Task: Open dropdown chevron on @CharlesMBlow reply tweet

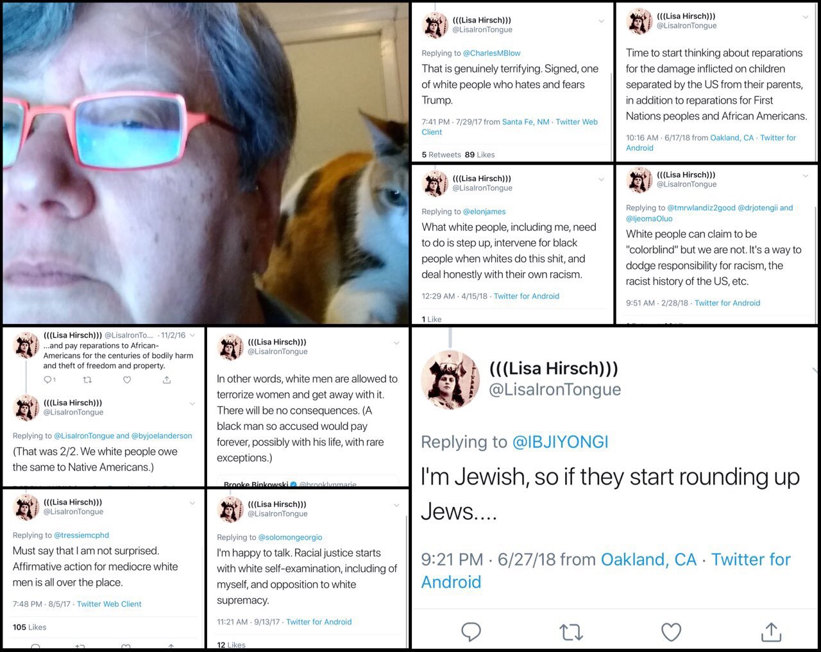Action: [601, 21]
